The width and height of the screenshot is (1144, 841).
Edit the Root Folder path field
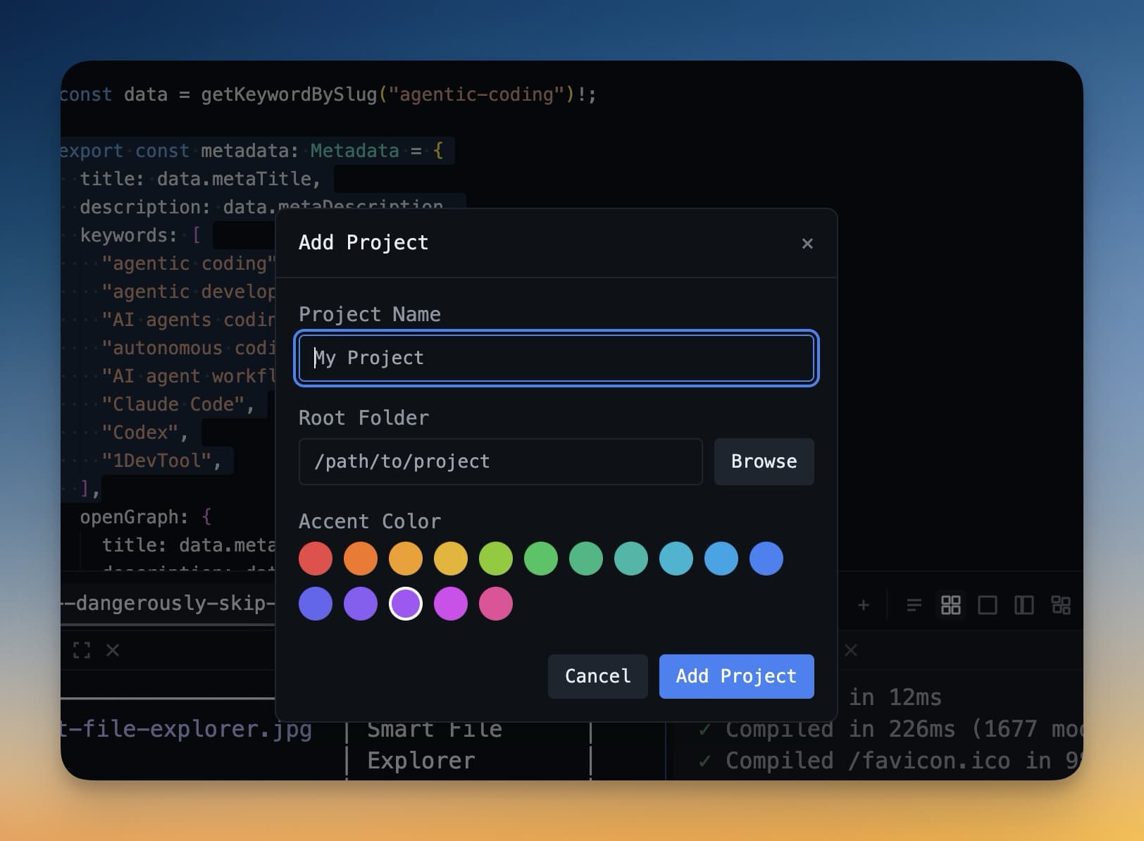pyautogui.click(x=500, y=462)
